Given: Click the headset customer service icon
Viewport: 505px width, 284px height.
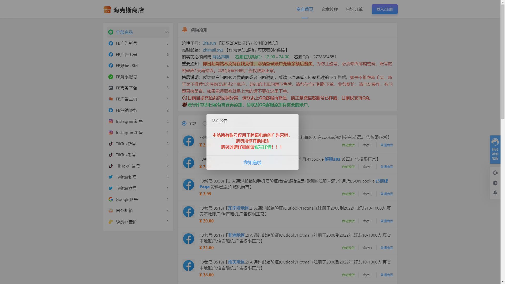Looking at the screenshot, I should (x=495, y=173).
